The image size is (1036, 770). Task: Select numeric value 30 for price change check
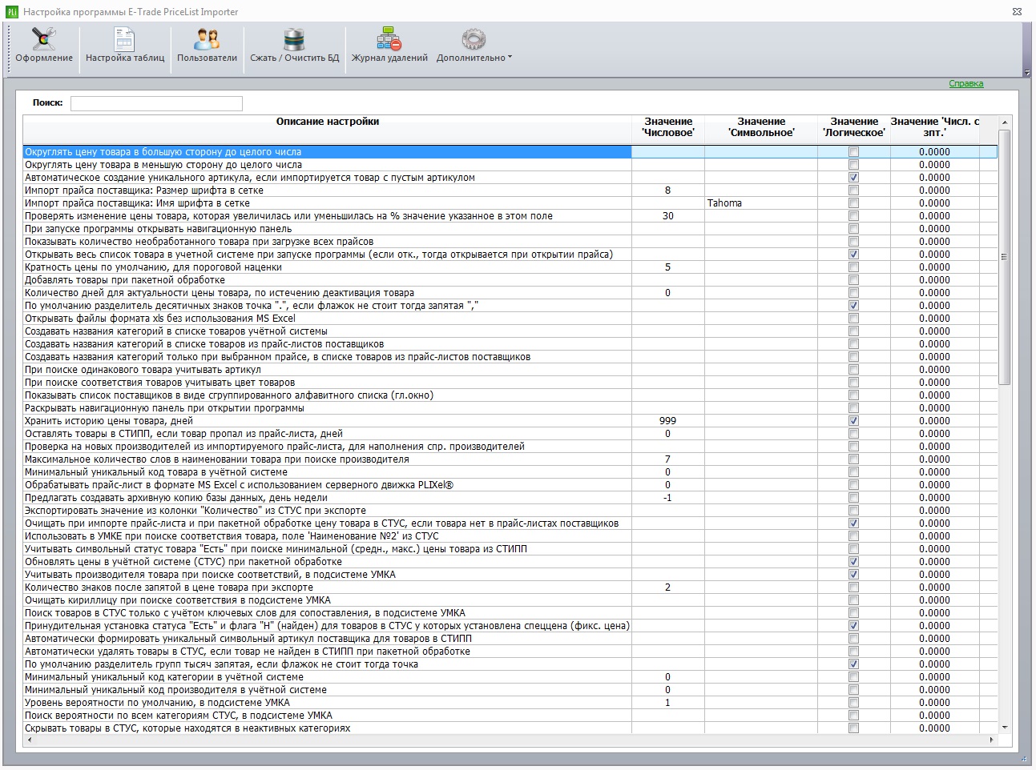click(x=668, y=216)
